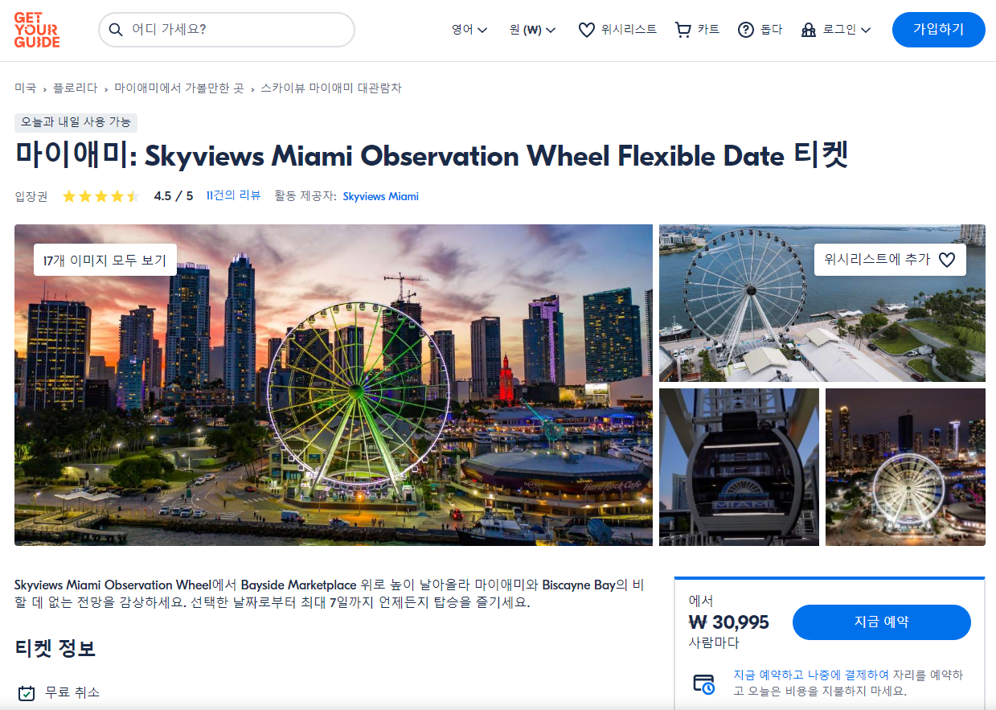The width and height of the screenshot is (996, 710).
Task: Click the heart icon next to 위시리스트
Action: tap(587, 30)
